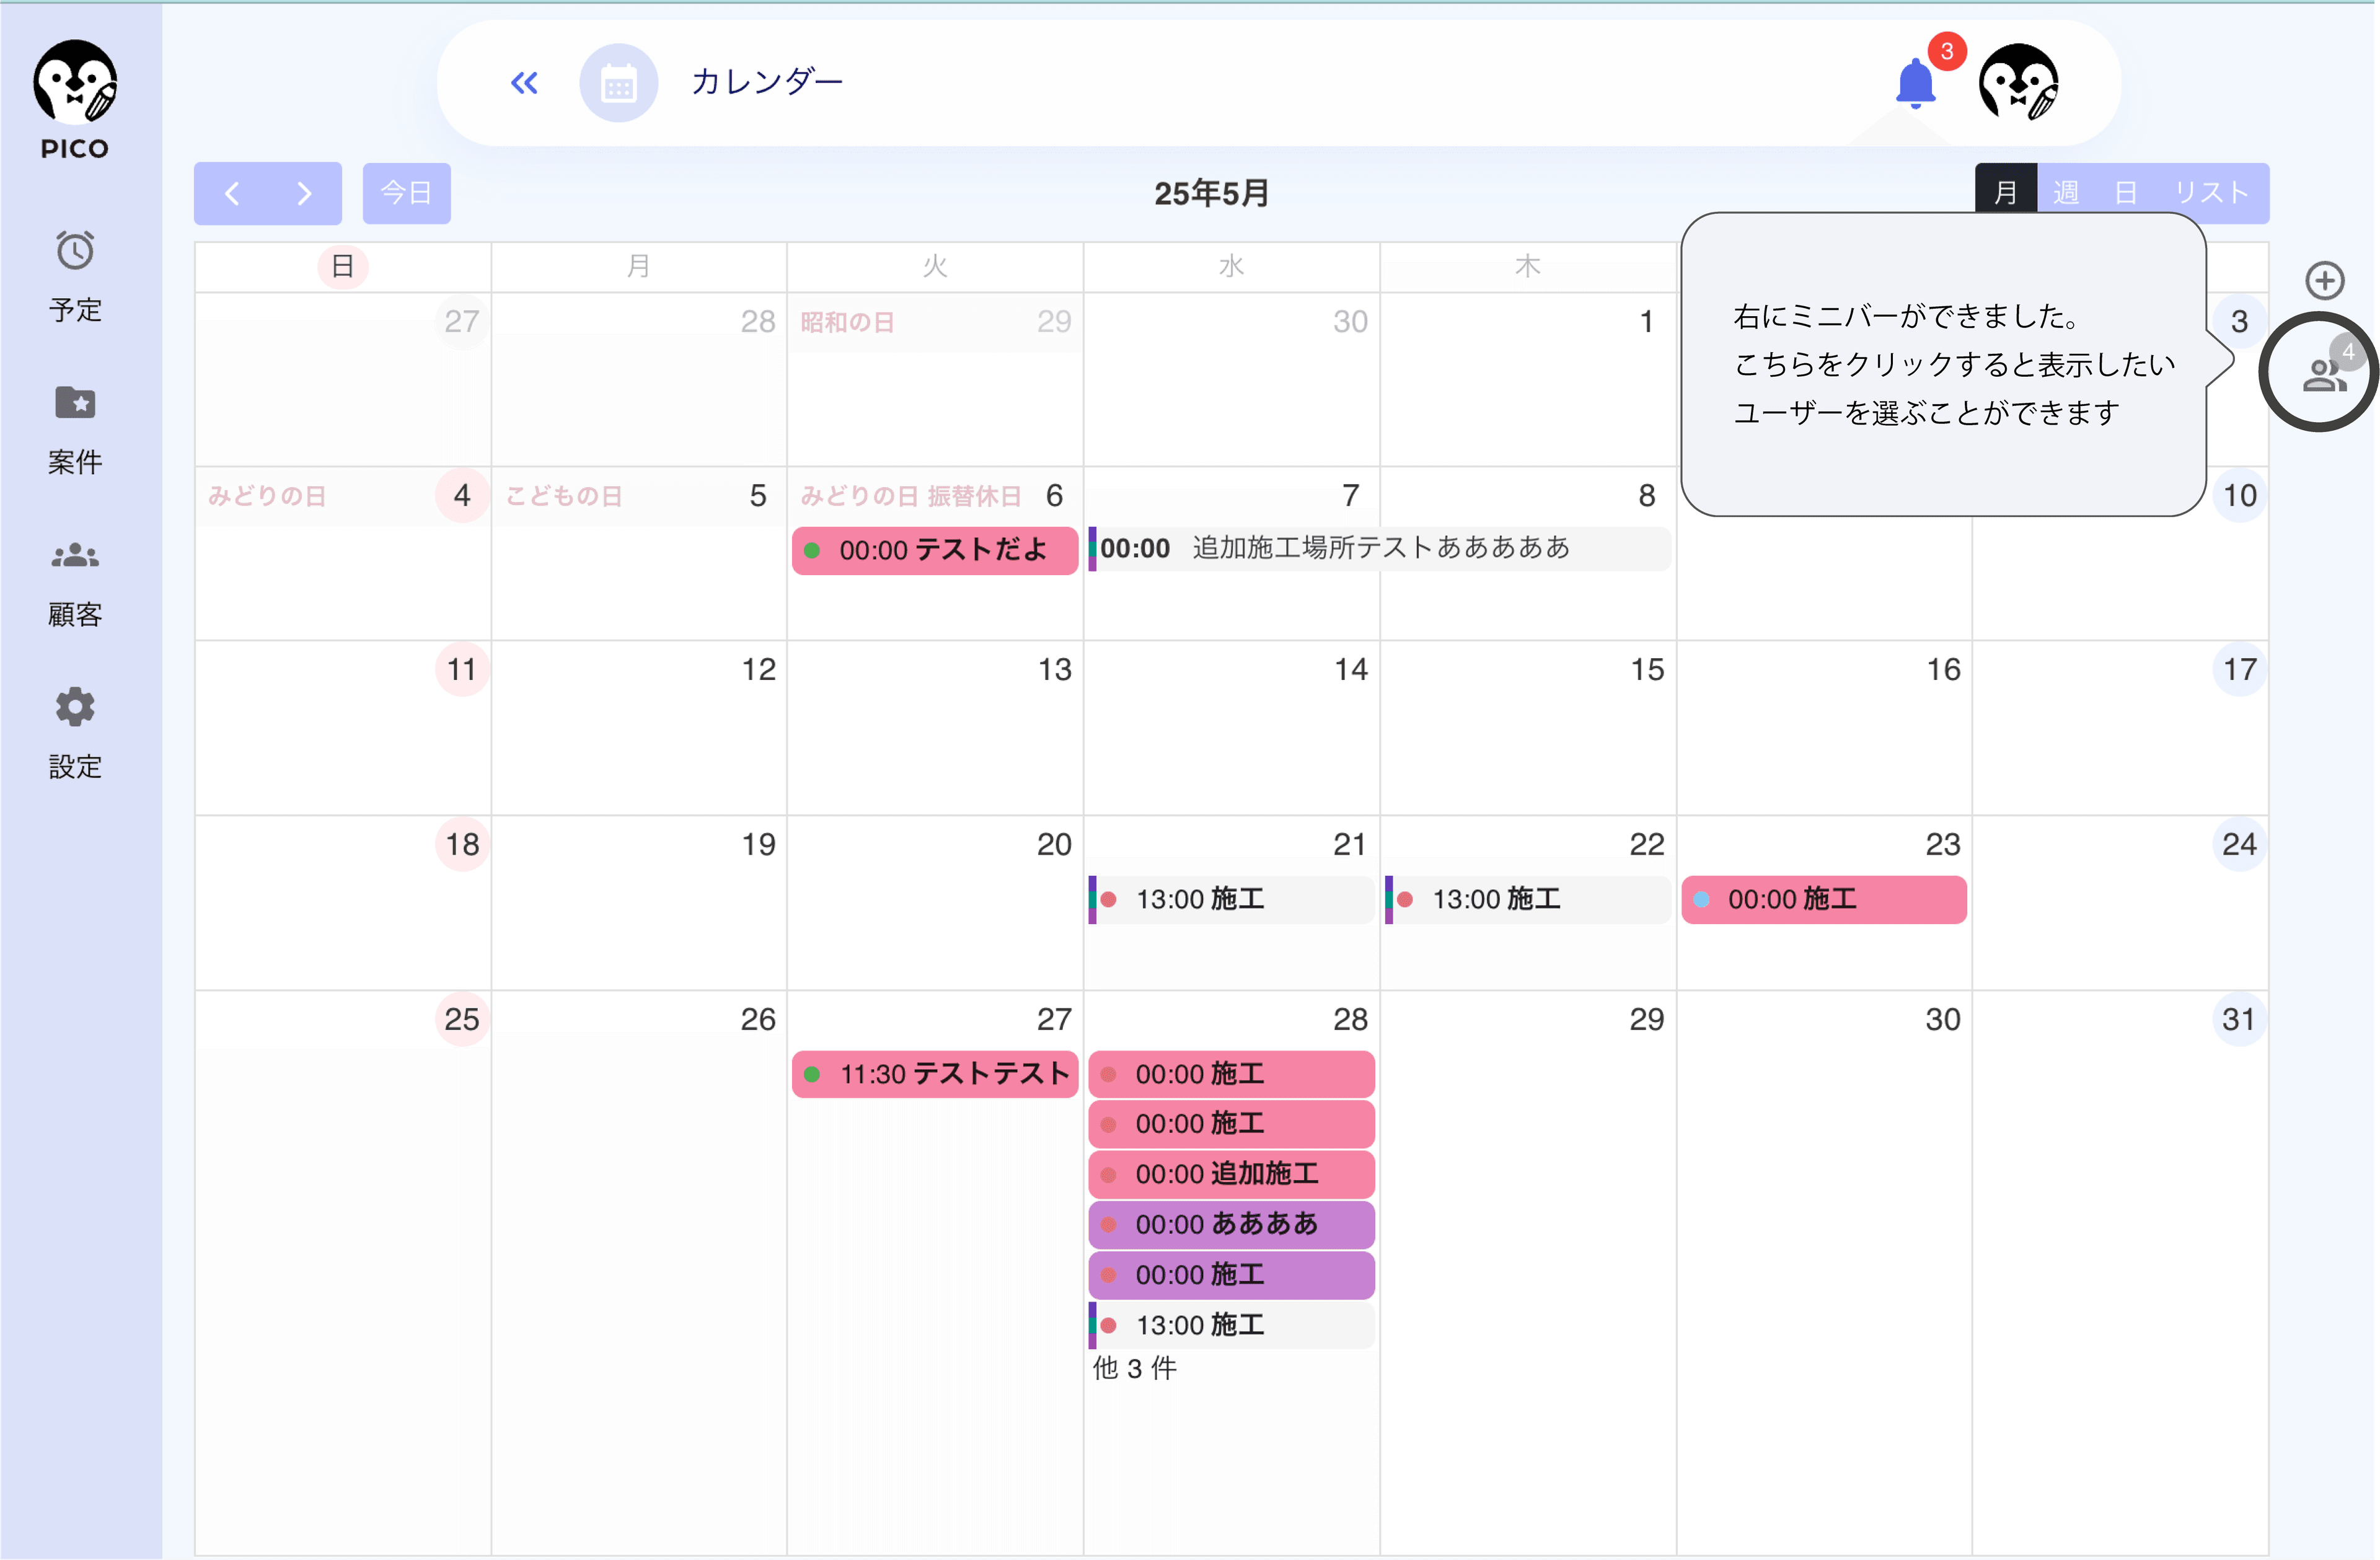
Task: Click the circled plus add icon
Action: [x=2324, y=281]
